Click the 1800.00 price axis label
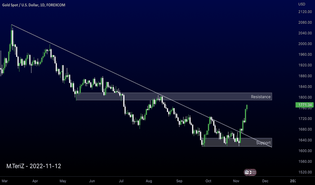This screenshot has height=185, width=315. click(x=305, y=98)
